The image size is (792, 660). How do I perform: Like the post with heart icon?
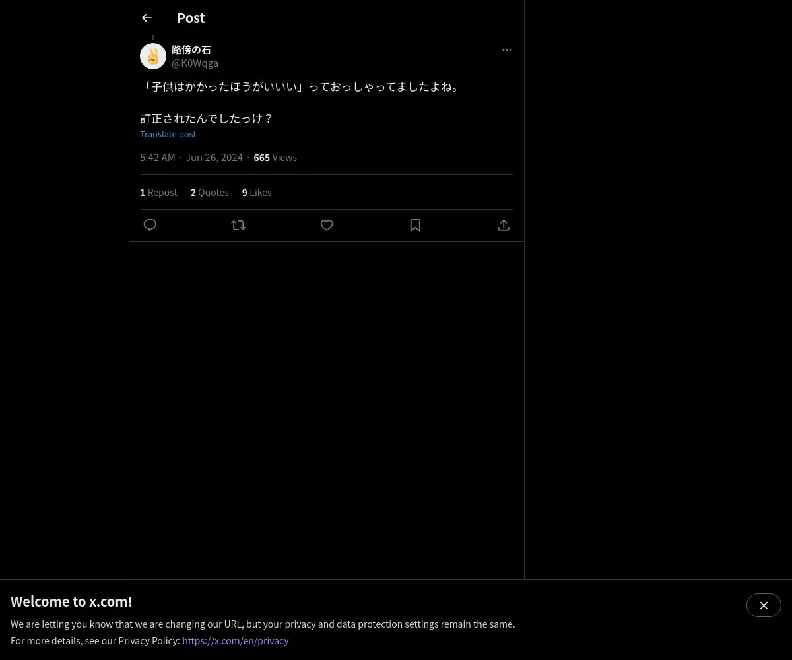(x=327, y=225)
